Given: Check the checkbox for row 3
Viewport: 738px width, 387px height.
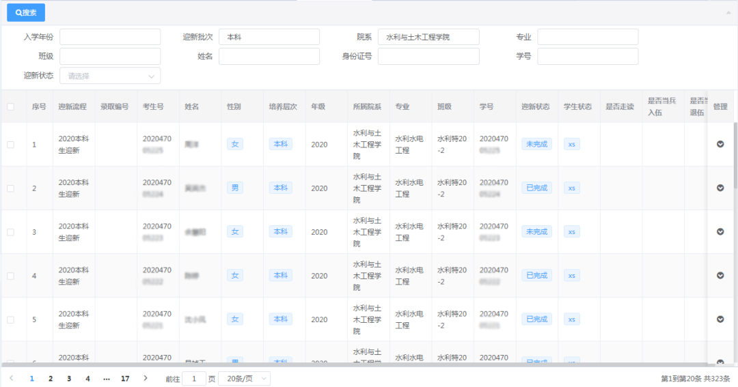Looking at the screenshot, I should point(10,232).
